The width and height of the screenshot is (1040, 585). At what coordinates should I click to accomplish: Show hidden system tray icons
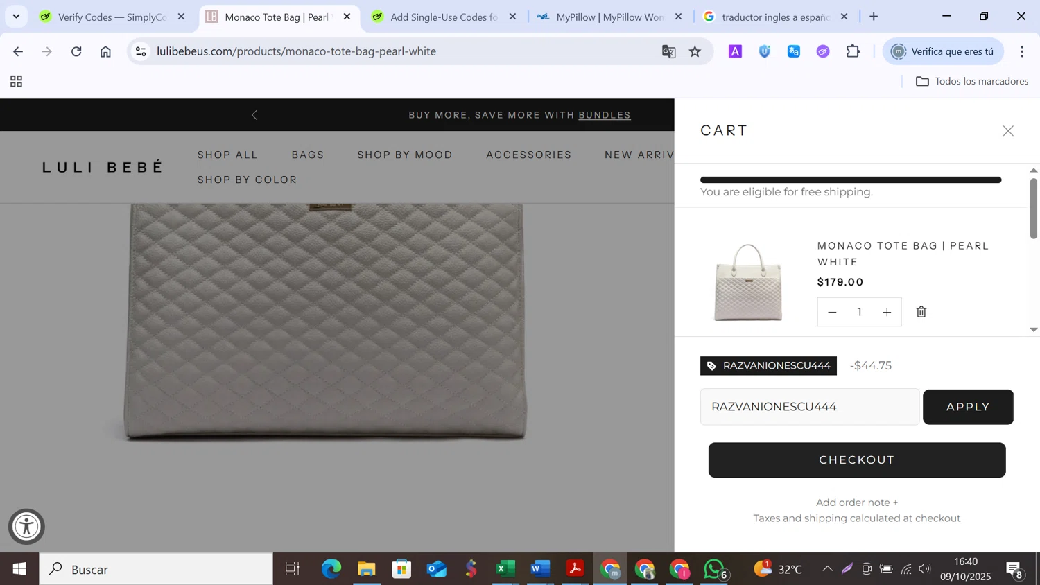[827, 569]
